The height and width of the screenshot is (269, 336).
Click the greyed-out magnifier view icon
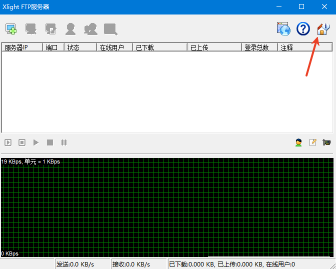click(x=110, y=29)
